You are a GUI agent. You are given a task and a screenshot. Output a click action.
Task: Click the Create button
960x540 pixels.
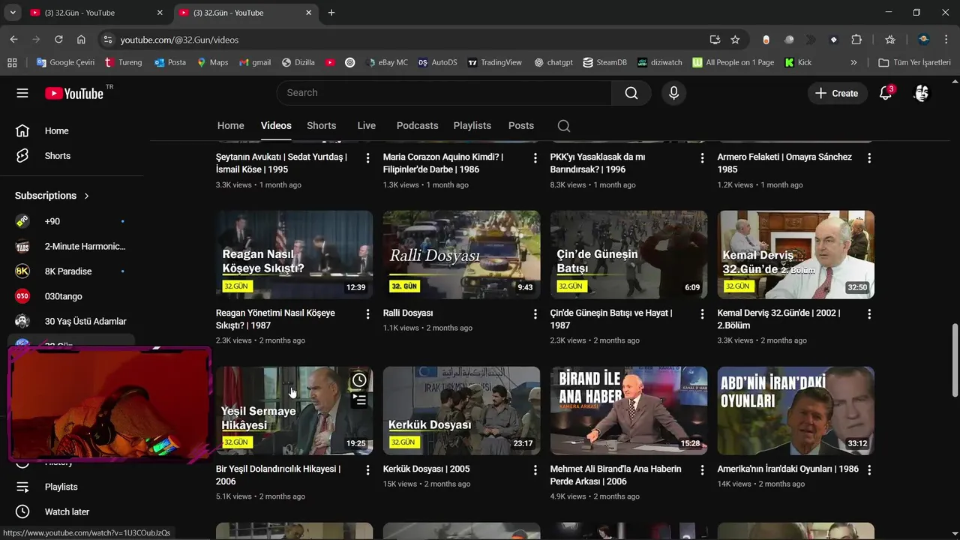(837, 93)
